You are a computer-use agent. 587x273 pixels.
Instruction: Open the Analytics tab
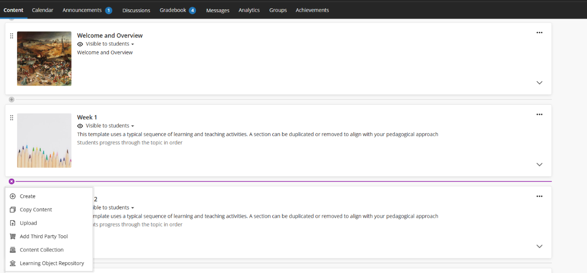coord(249,10)
